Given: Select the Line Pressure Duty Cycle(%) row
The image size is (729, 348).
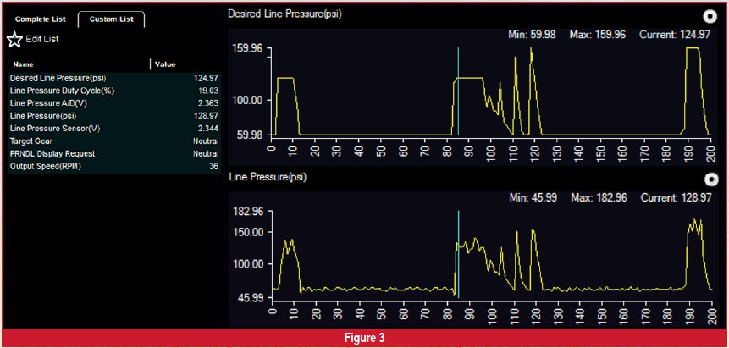Looking at the screenshot, I should pos(113,91).
